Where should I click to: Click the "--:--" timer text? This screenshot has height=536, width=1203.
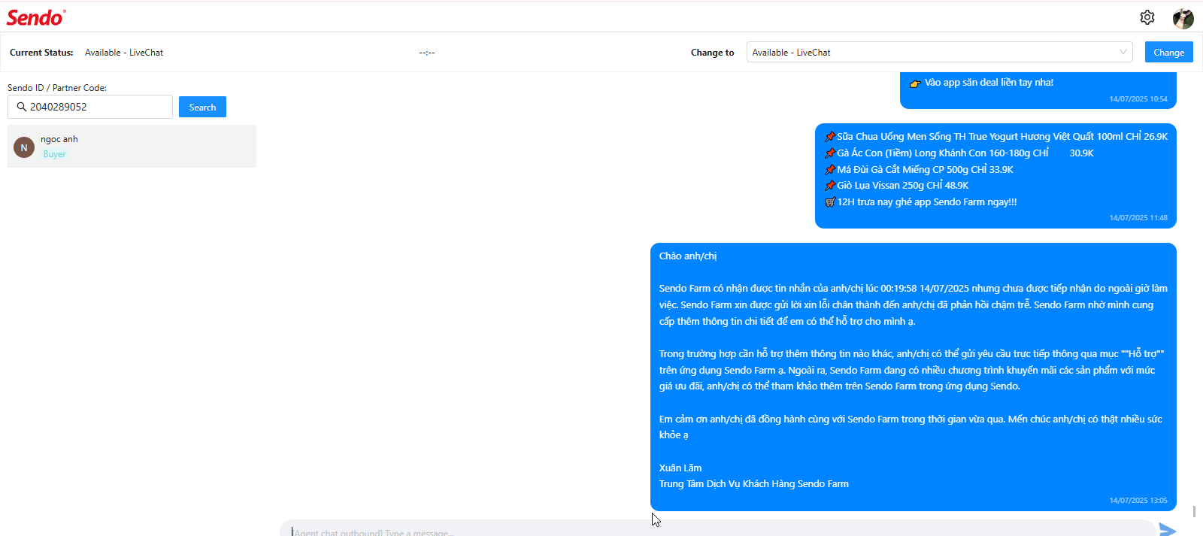pyautogui.click(x=427, y=53)
